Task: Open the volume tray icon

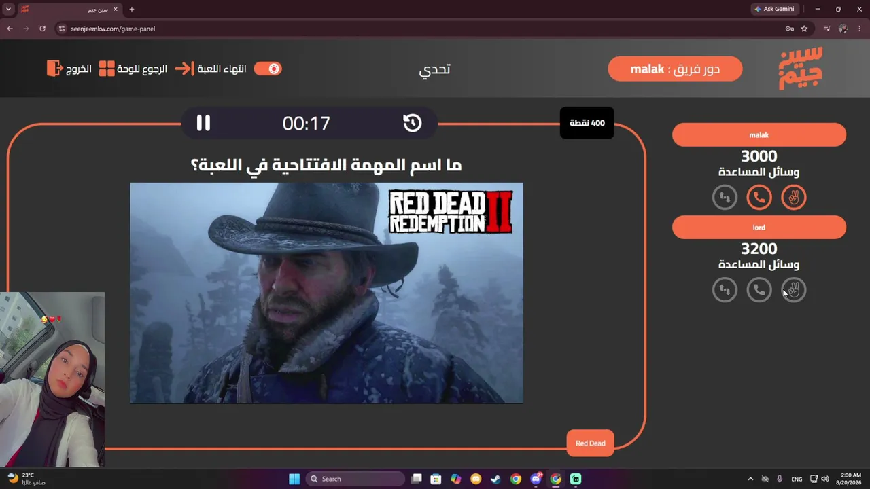Action: [825, 479]
